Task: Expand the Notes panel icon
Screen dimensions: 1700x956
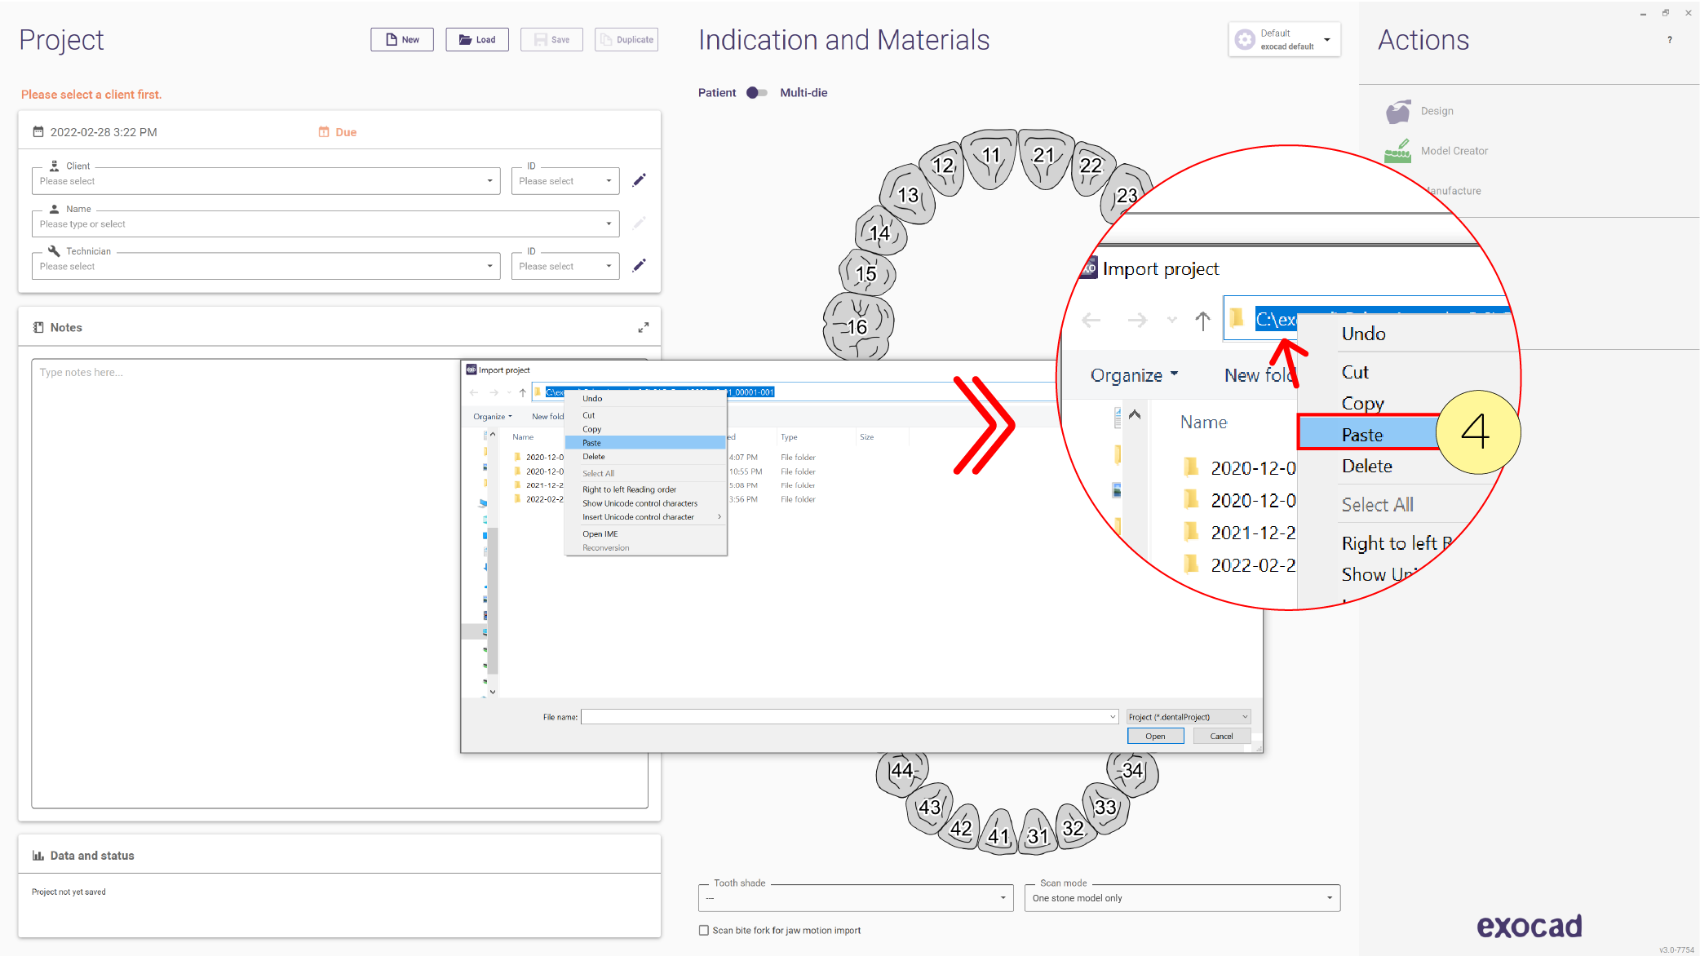Action: coord(644,327)
